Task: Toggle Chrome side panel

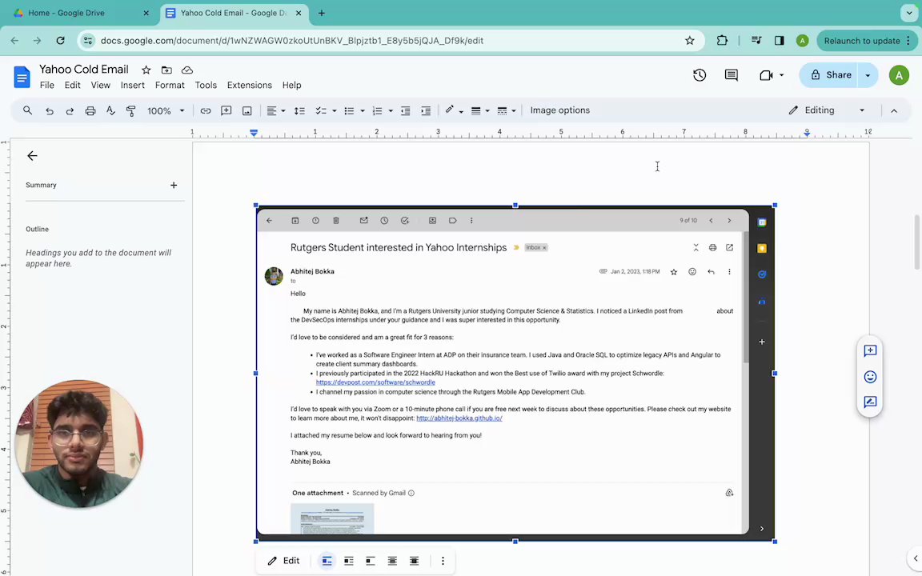Action: (x=779, y=41)
